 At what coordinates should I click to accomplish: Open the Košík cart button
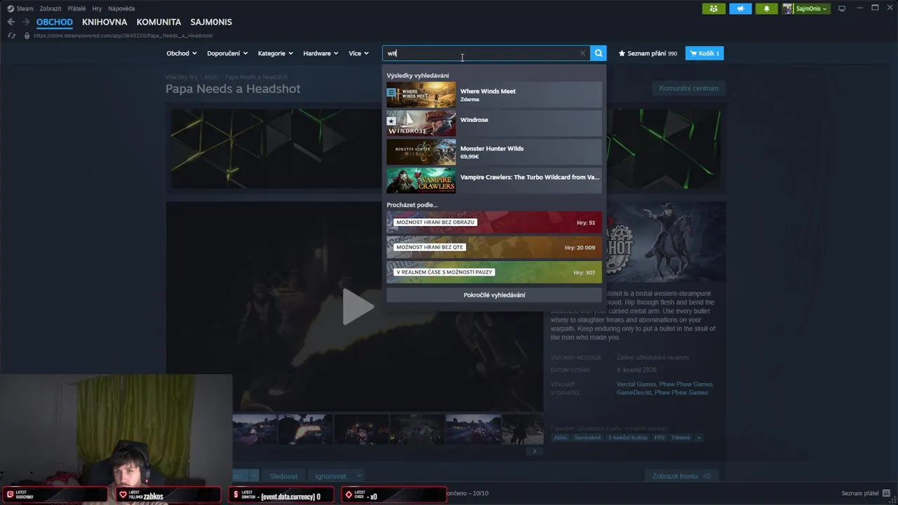[x=704, y=53]
